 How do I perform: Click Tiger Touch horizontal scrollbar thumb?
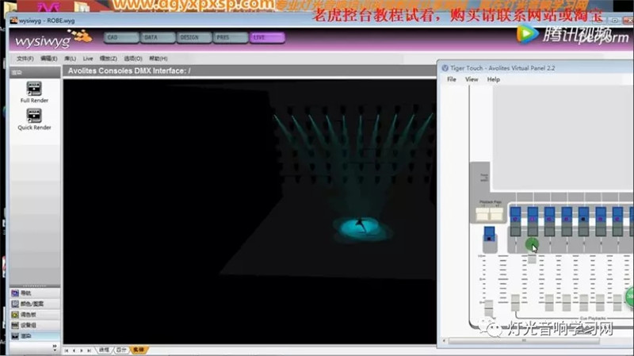(x=524, y=341)
